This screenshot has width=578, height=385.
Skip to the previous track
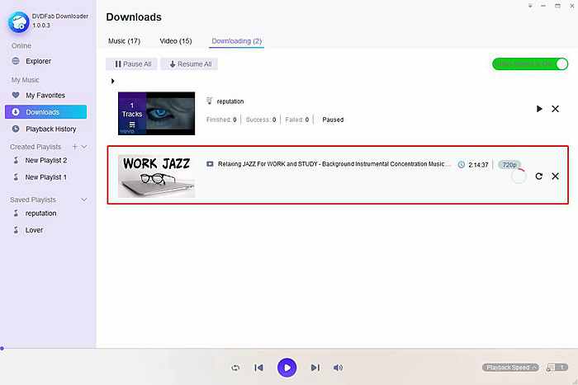(x=258, y=368)
